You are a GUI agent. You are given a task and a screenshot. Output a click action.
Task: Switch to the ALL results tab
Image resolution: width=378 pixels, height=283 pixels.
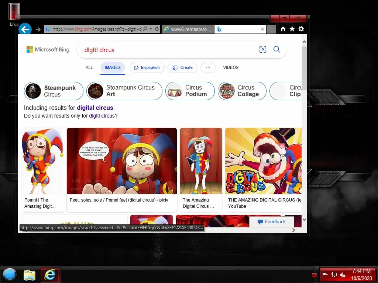(x=89, y=68)
